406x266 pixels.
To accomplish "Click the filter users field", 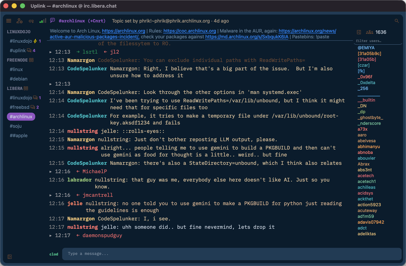I will point(378,41).
